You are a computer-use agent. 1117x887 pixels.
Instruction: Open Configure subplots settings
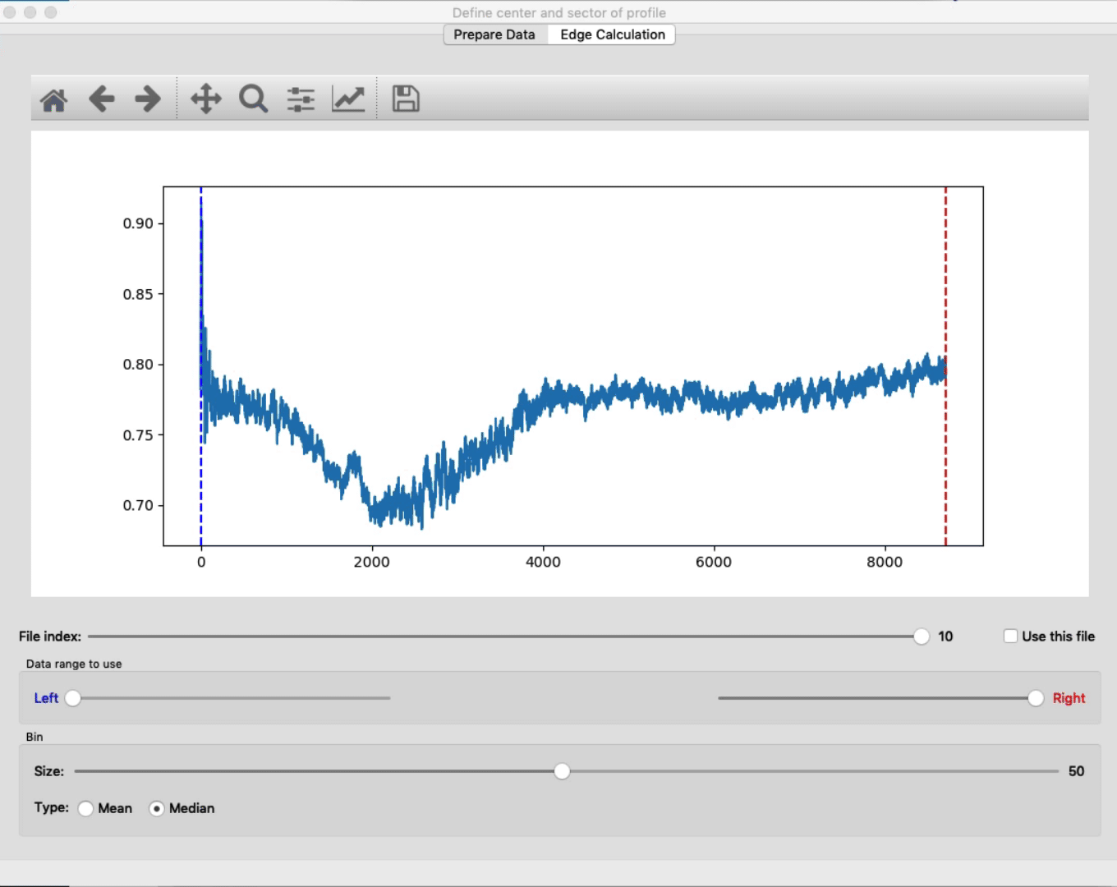(301, 99)
